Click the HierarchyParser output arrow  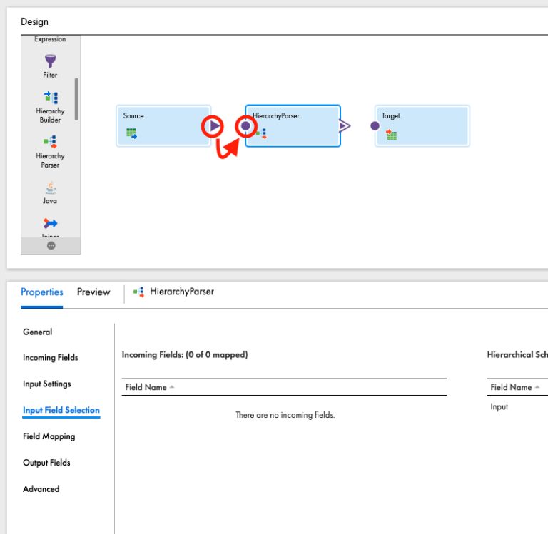345,126
